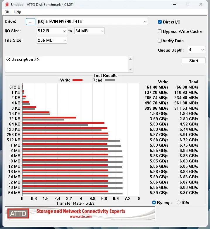
Task: Click the description box scroll down arrow
Action: [x=130, y=69]
